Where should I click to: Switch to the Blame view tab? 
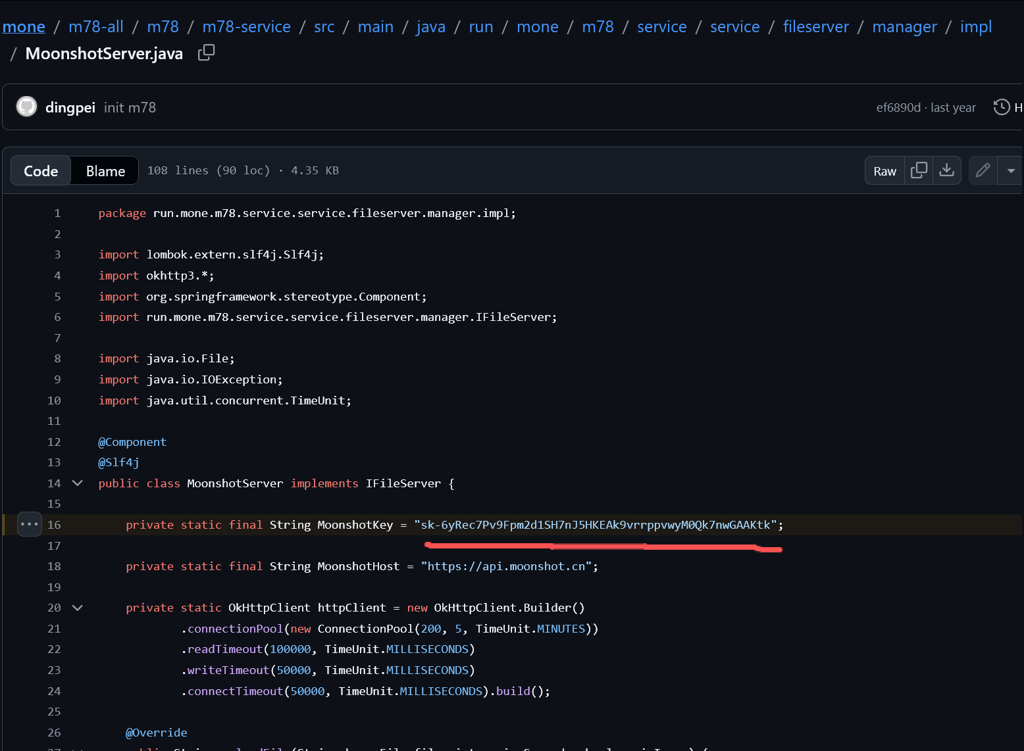tap(105, 171)
